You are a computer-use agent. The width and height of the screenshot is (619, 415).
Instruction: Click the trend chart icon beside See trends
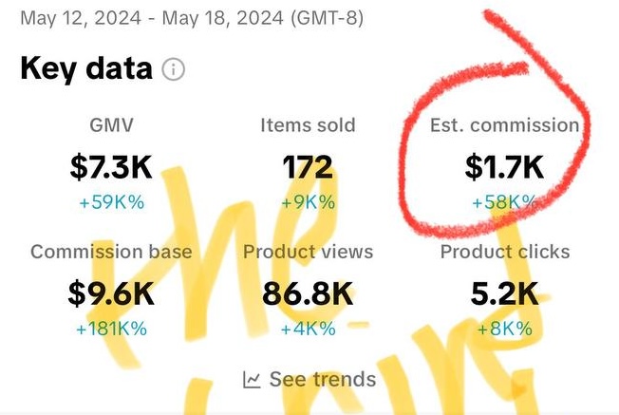point(252,380)
